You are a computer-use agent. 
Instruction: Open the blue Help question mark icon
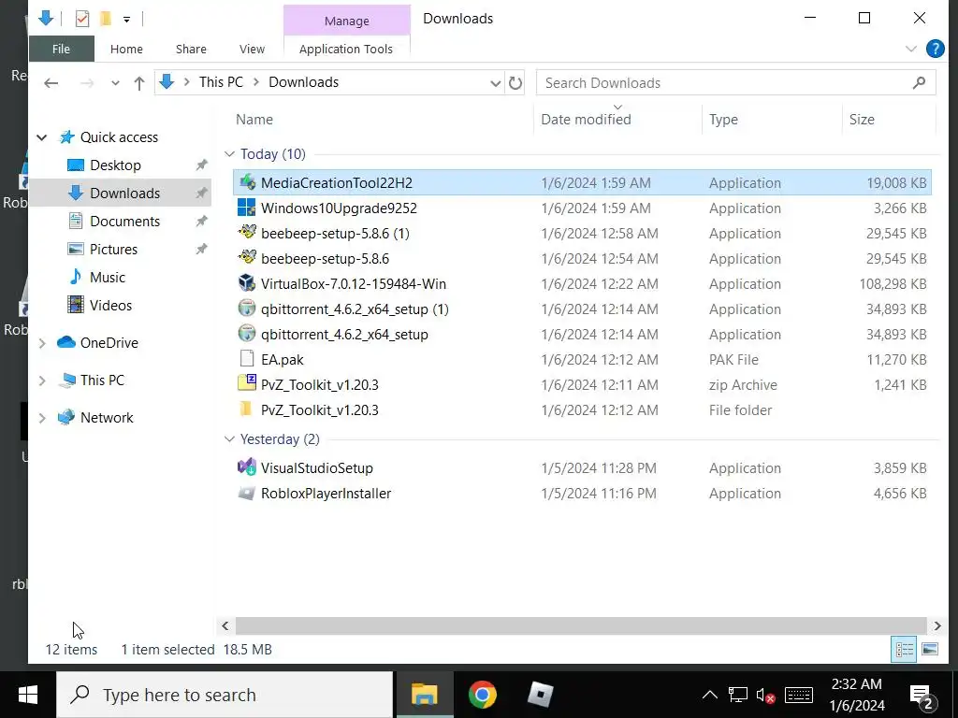point(935,49)
